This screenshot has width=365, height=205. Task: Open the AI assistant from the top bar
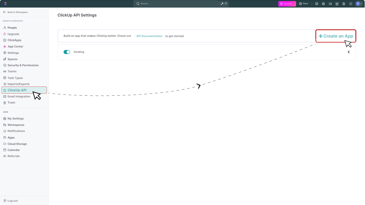(224, 4)
